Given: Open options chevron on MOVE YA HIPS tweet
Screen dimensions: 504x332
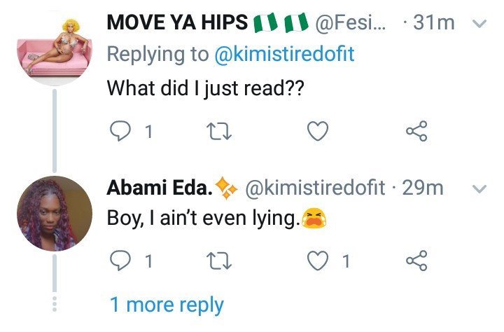Looking at the screenshot, I should [479, 24].
